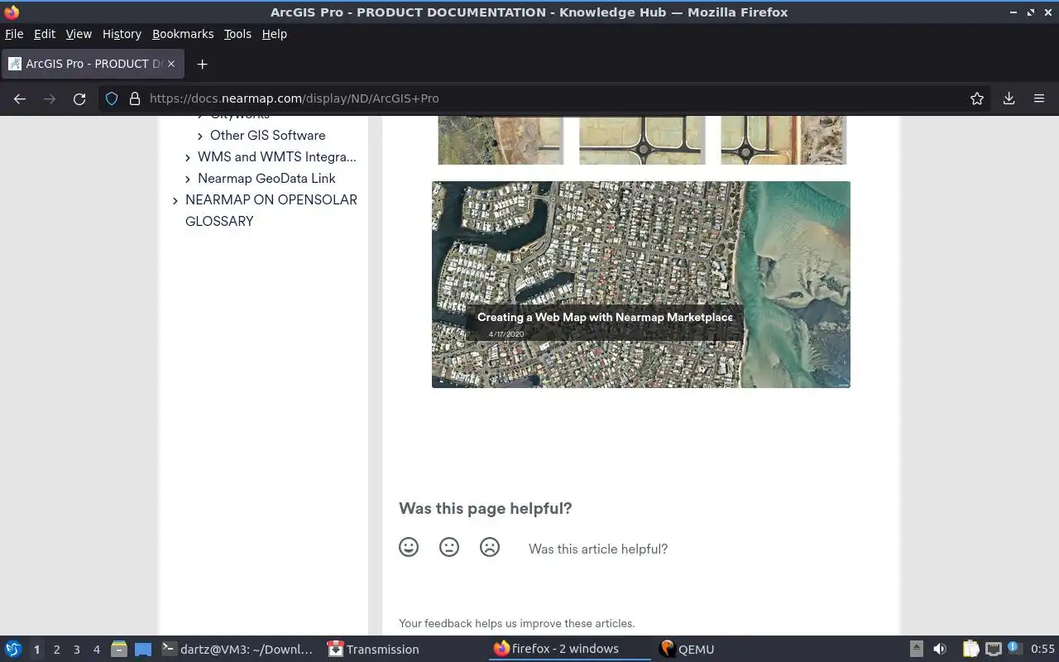The width and height of the screenshot is (1059, 662).
Task: Expand the Other GIS Software tree node
Action: tap(200, 136)
